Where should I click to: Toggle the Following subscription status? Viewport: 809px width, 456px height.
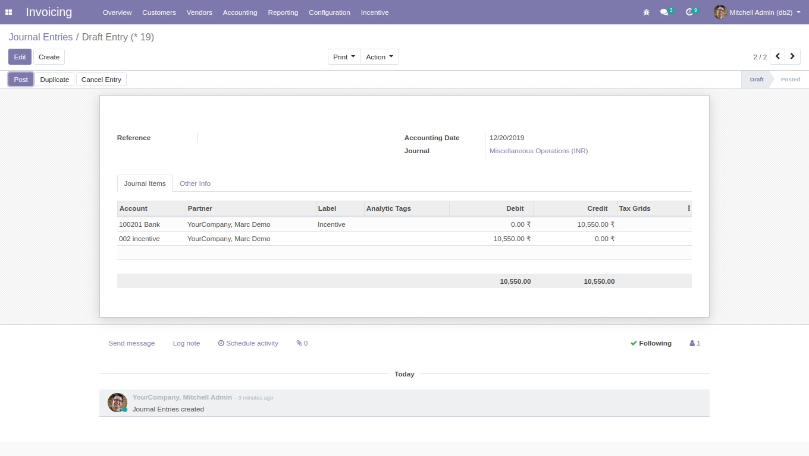point(651,343)
